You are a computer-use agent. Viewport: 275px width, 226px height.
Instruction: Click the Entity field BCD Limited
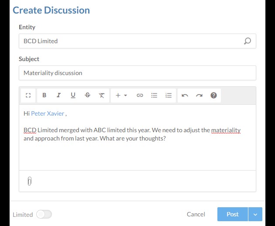tap(137, 41)
